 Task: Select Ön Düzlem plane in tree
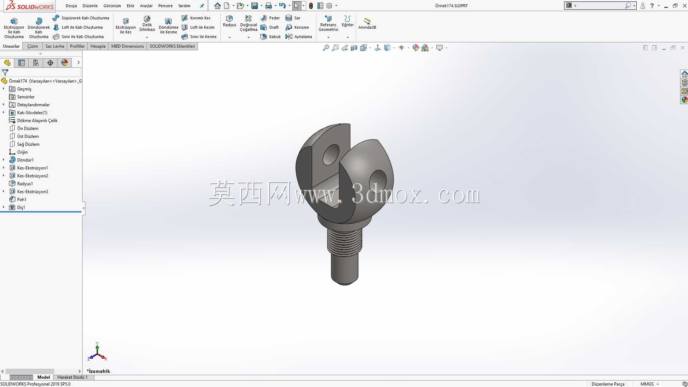[24, 128]
